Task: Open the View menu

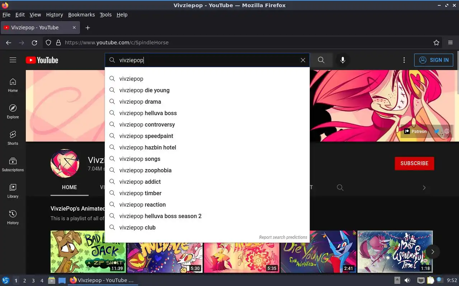Action: click(x=35, y=15)
